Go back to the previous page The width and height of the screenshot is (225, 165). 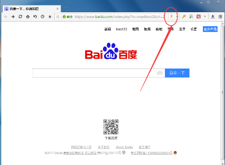tap(6, 17)
